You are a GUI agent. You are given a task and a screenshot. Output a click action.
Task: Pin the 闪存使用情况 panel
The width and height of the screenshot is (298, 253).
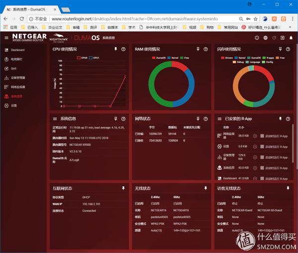point(280,49)
